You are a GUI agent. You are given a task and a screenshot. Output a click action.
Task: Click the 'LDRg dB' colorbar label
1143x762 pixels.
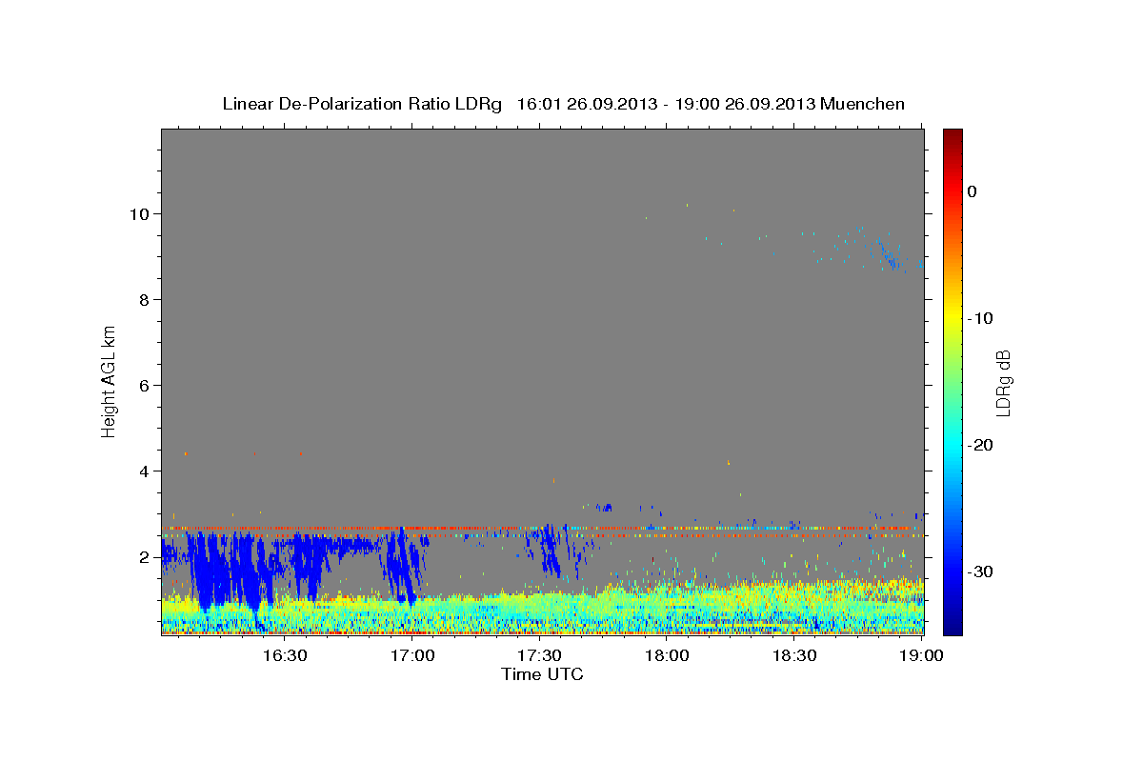[1002, 383]
